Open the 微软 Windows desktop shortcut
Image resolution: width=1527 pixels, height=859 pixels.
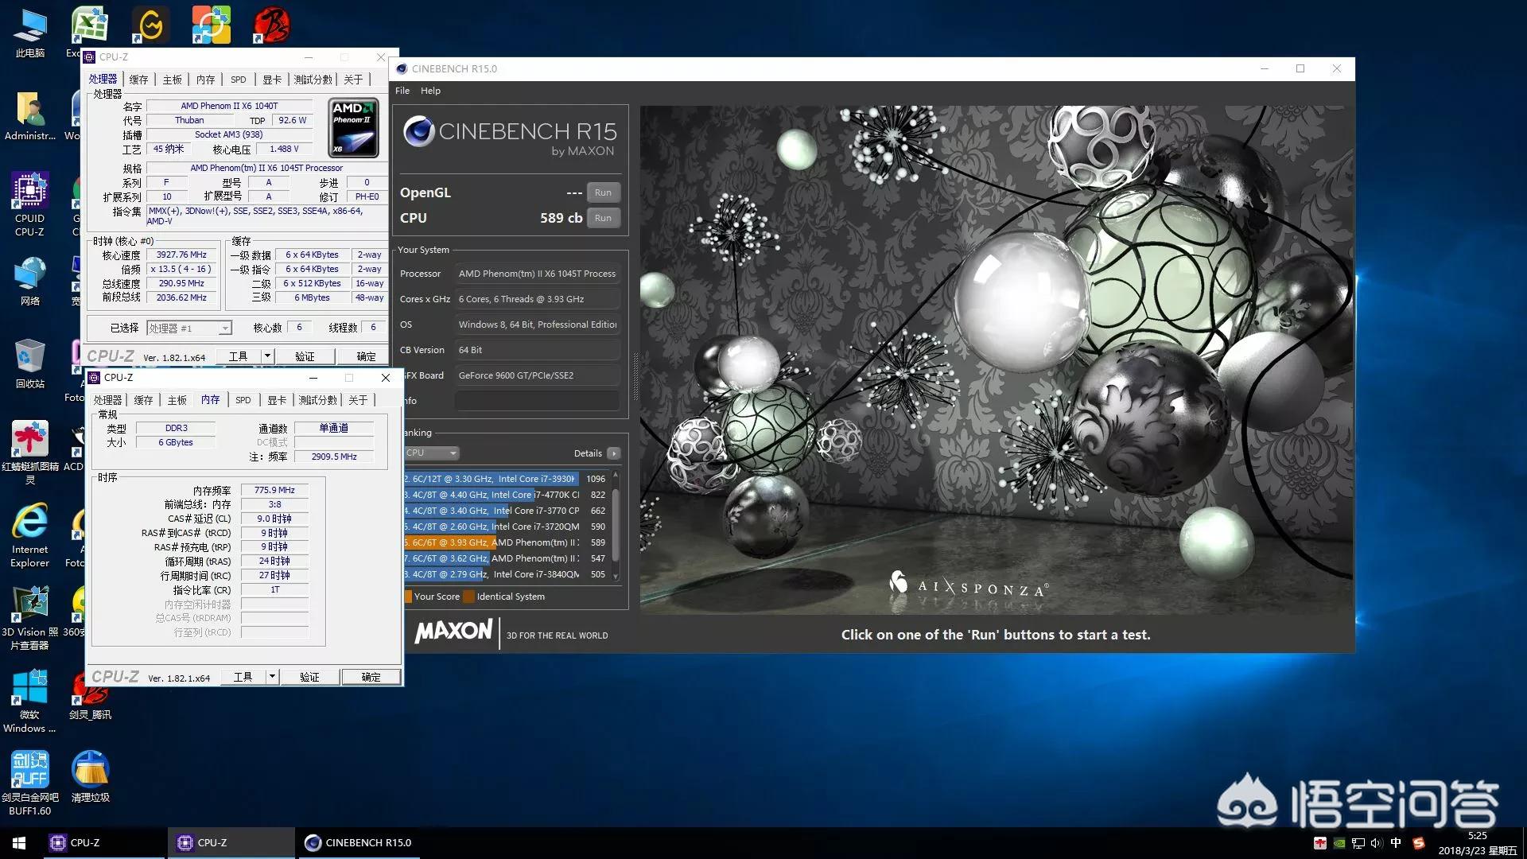30,701
